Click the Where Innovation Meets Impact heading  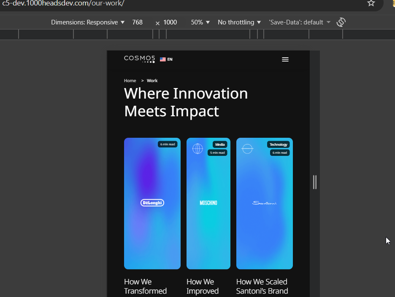[x=186, y=102]
